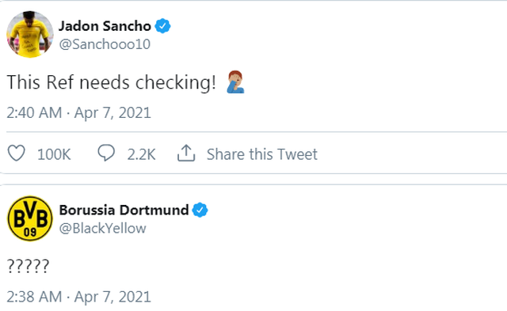This screenshot has height=311, width=507.
Task: Click the facepalm emoji in the tweet
Action: click(235, 82)
